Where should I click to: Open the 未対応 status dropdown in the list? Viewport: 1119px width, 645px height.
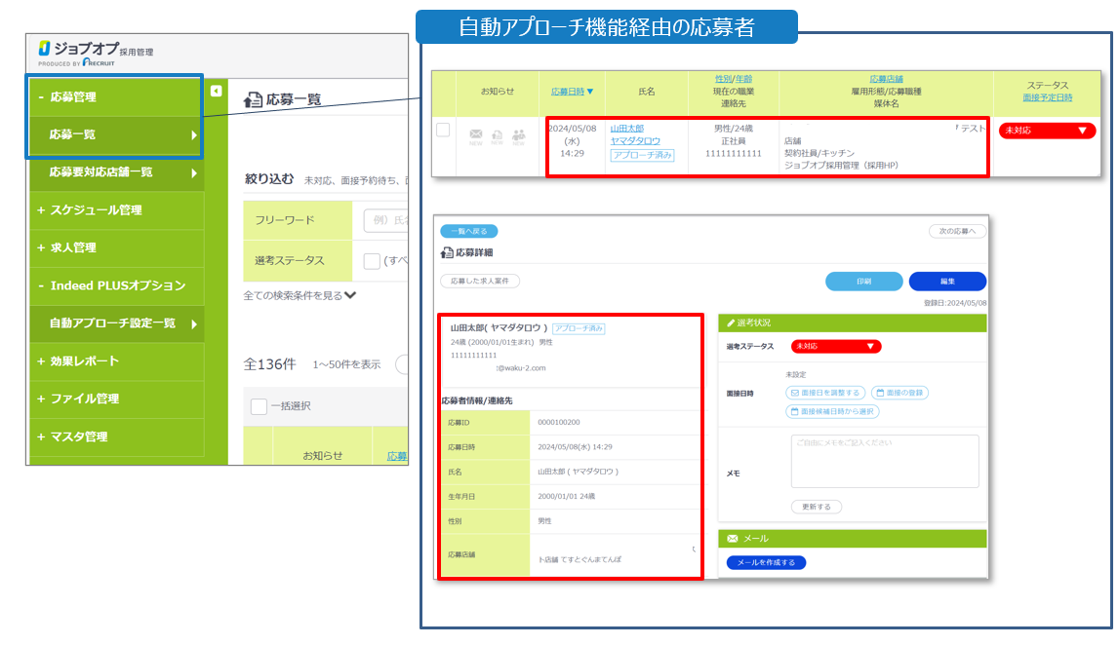point(1048,130)
